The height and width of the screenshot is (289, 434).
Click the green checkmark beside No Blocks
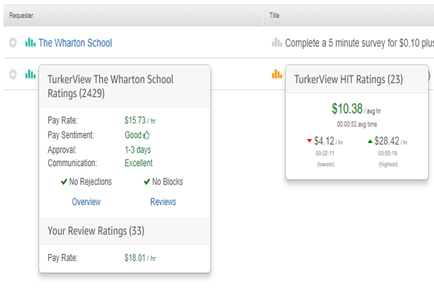click(146, 182)
